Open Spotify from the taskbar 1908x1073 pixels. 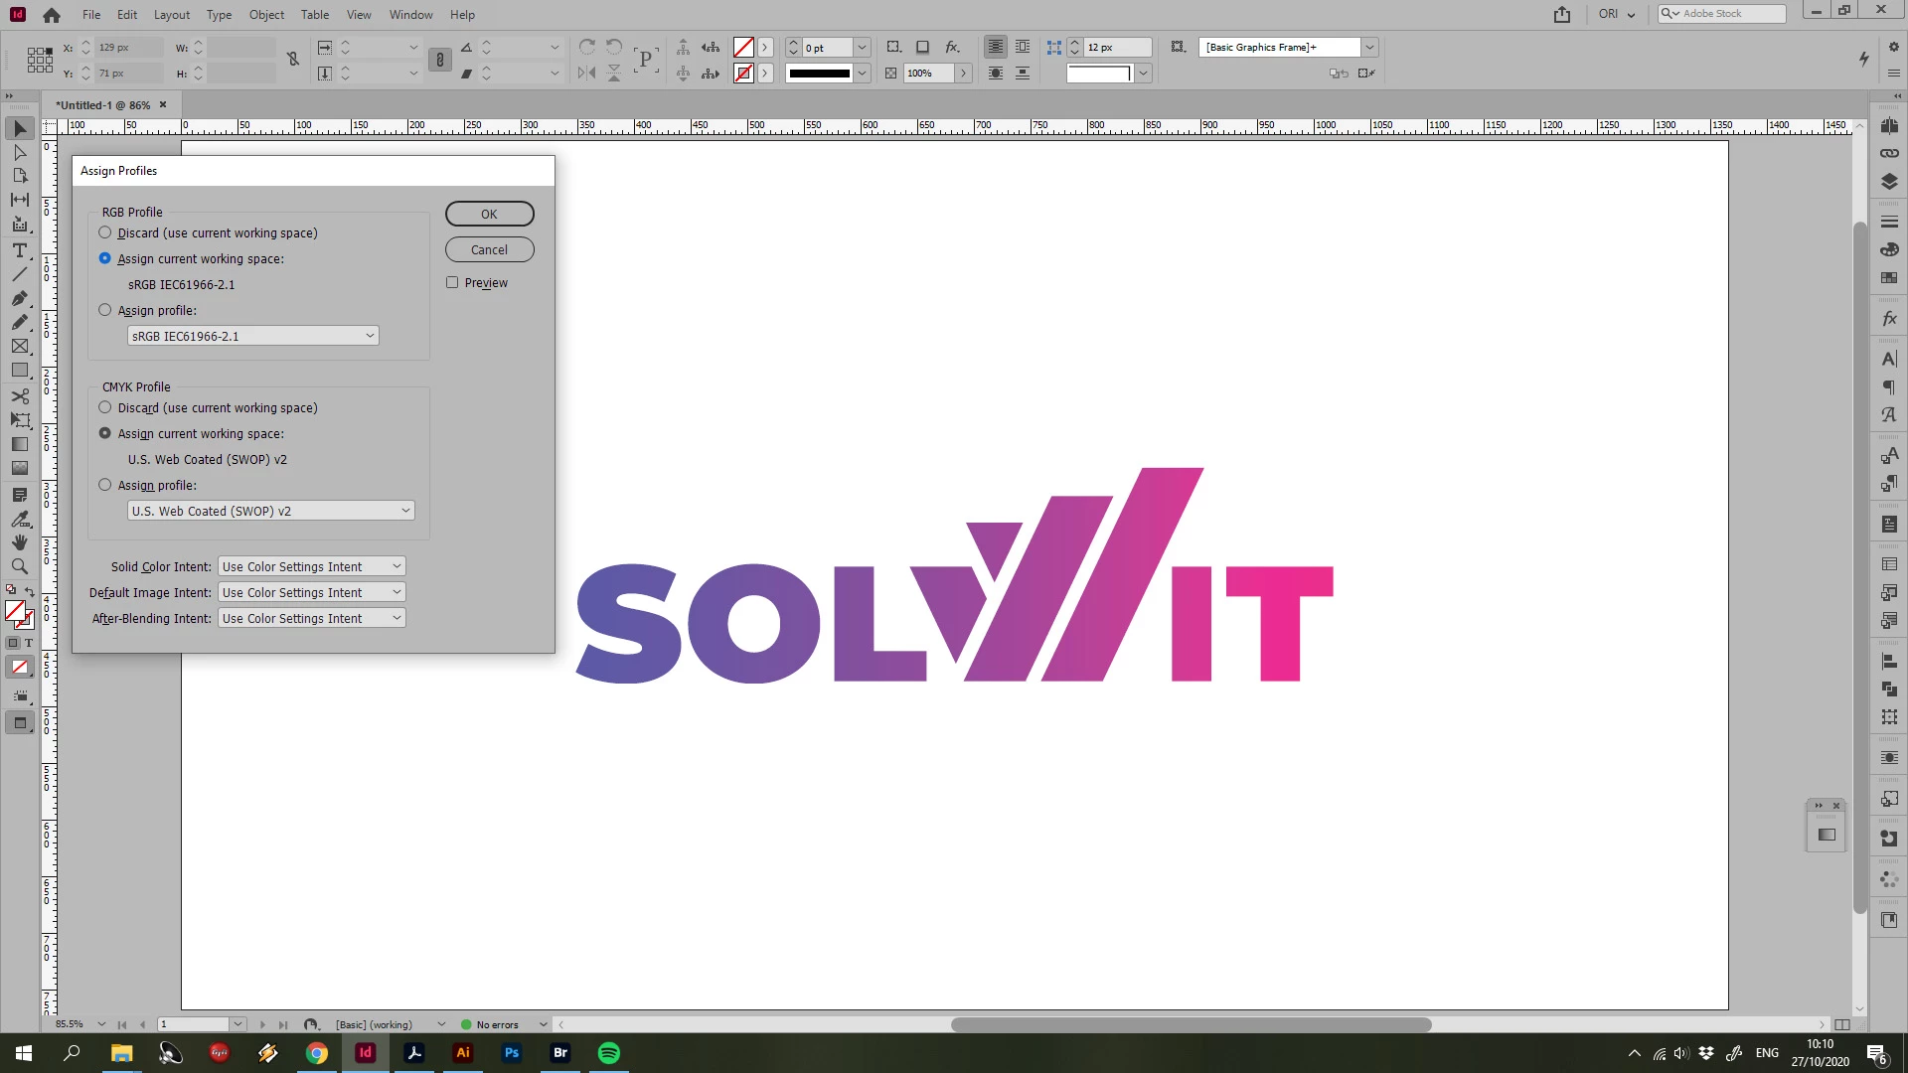[x=609, y=1053]
